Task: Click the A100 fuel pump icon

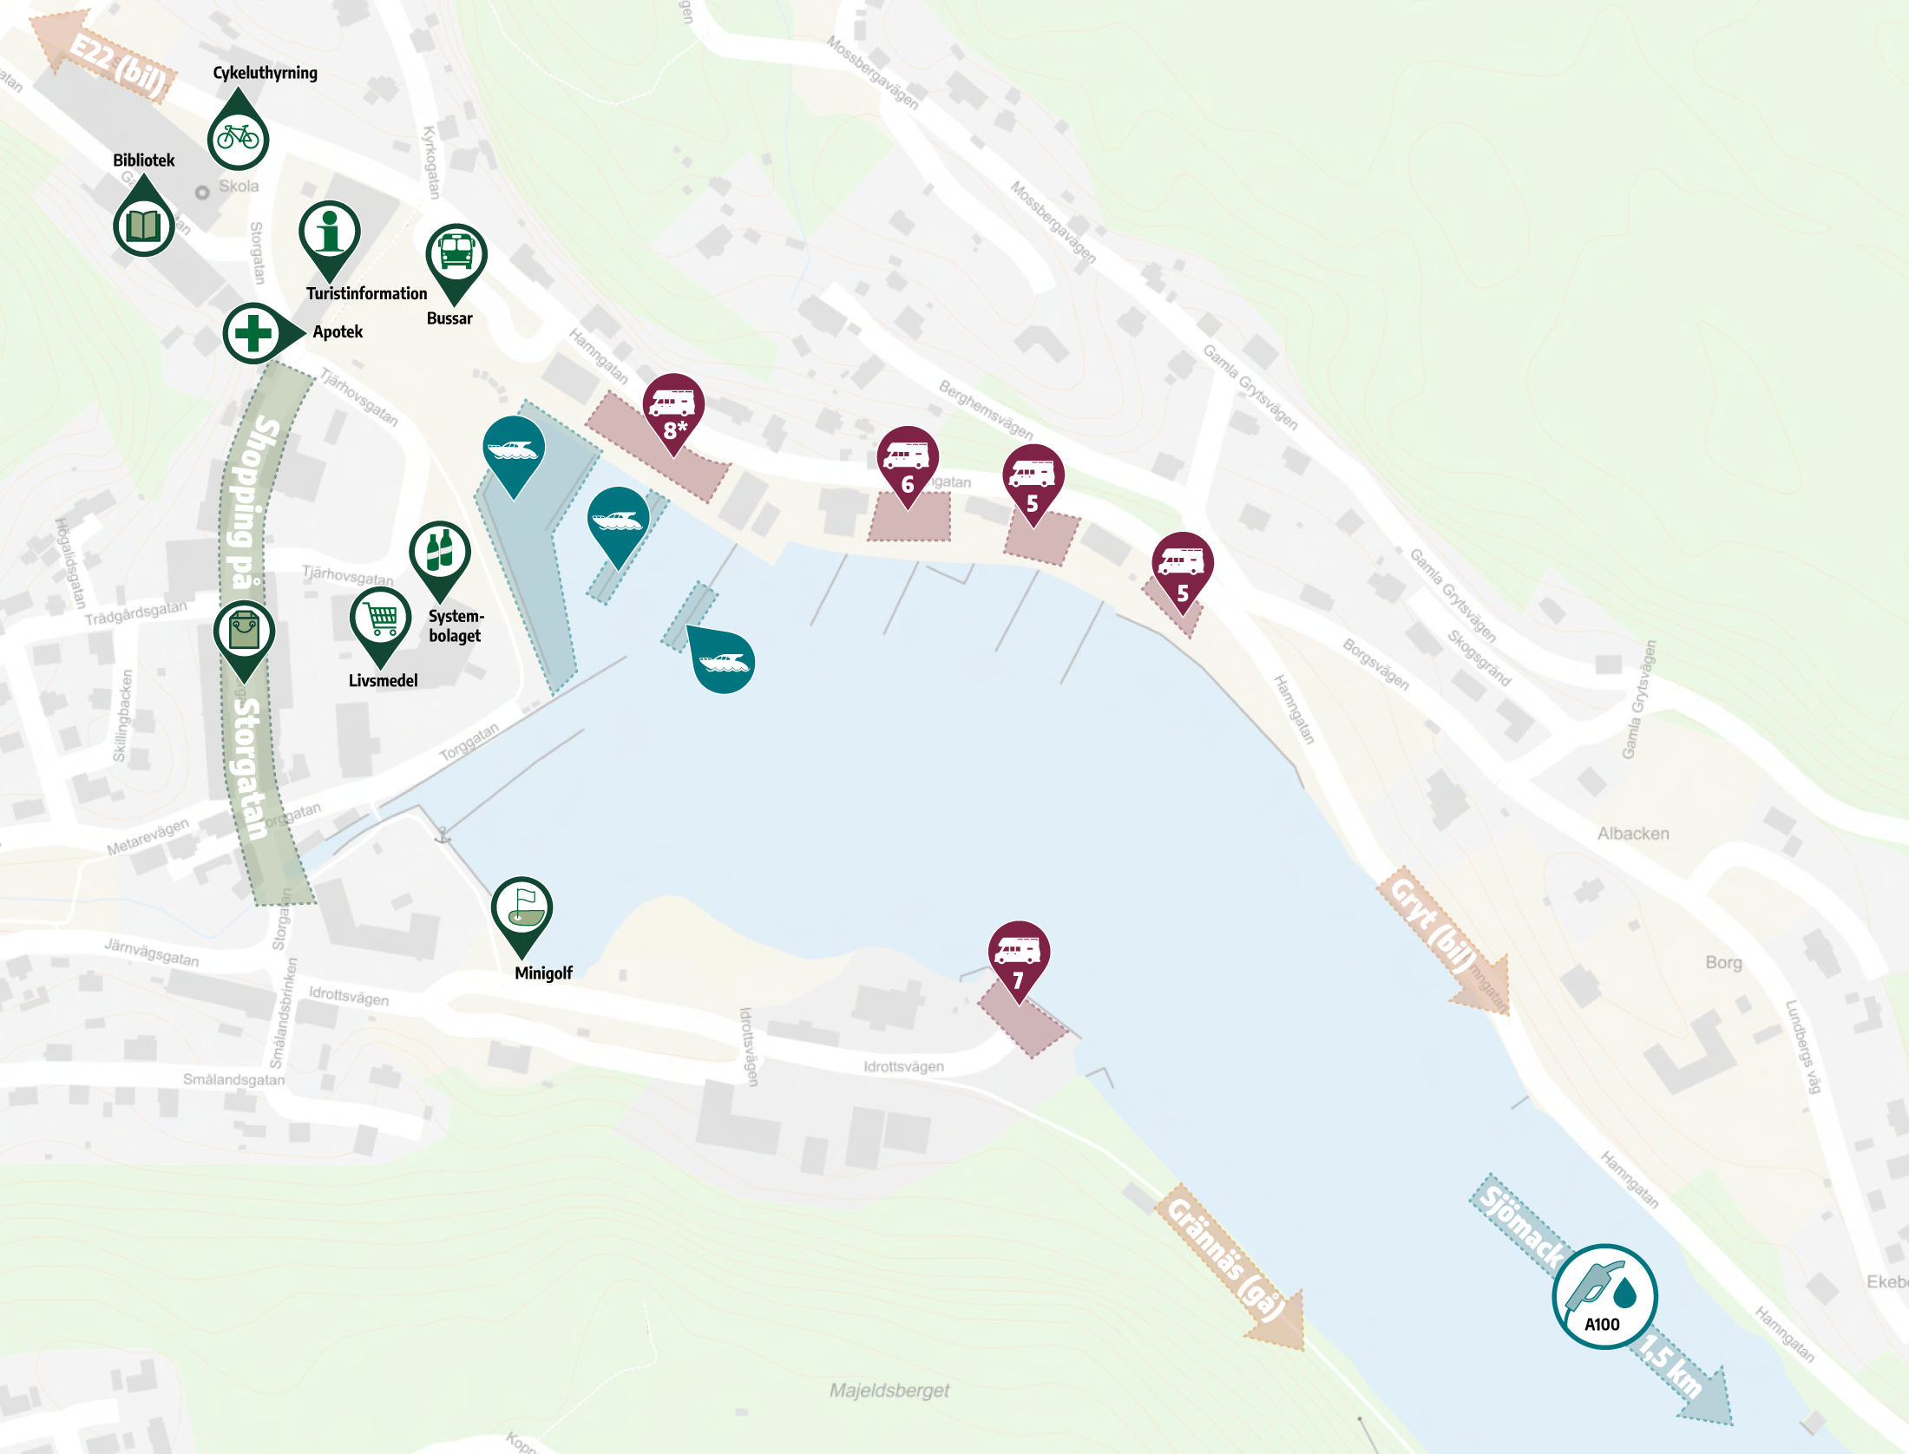Action: coord(1604,1296)
